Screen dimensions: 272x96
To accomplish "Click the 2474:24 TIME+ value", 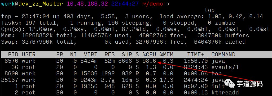I will pos(196,80).
